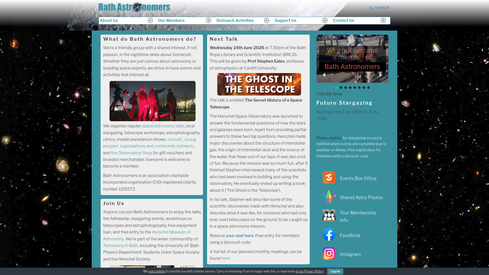Click the Bath Astronomers logo
This screenshot has height=275, width=489.
tap(134, 7)
